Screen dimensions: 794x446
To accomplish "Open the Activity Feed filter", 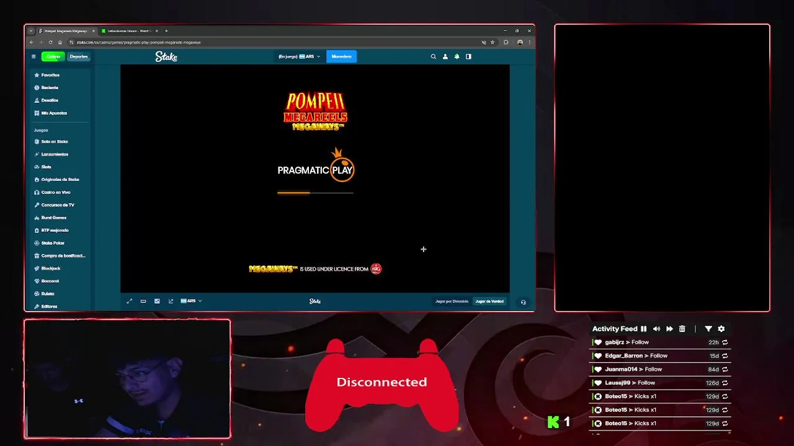I will 708,329.
